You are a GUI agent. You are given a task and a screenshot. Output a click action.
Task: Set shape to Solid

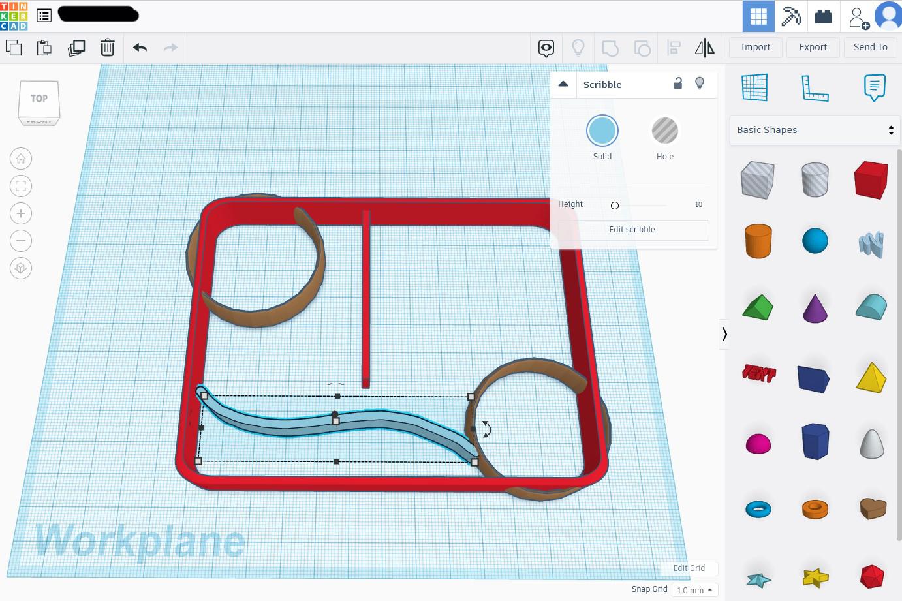coord(602,131)
